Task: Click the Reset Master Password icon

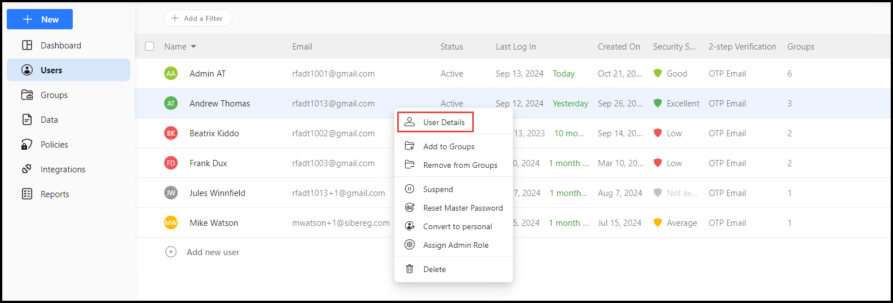Action: pos(410,208)
